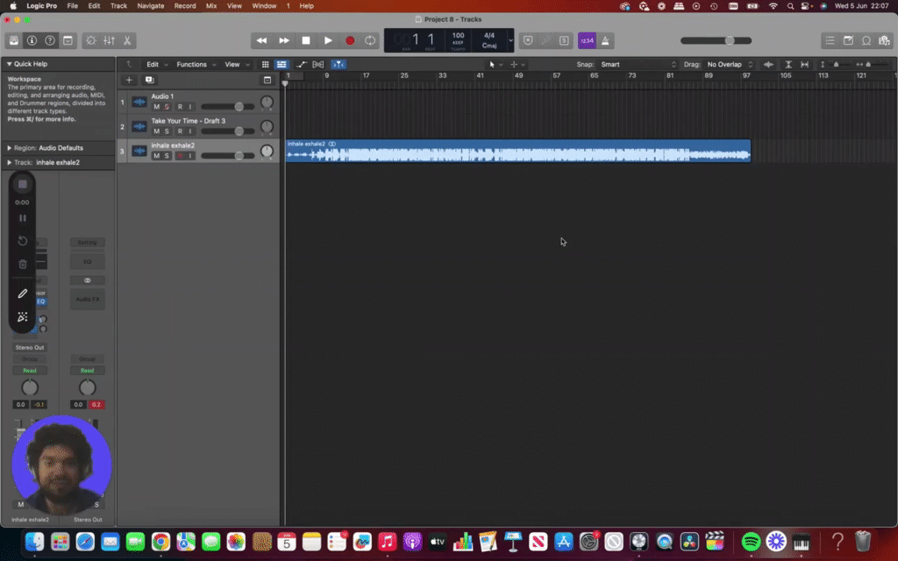Open the Navigate menu in the menu bar

tap(150, 6)
